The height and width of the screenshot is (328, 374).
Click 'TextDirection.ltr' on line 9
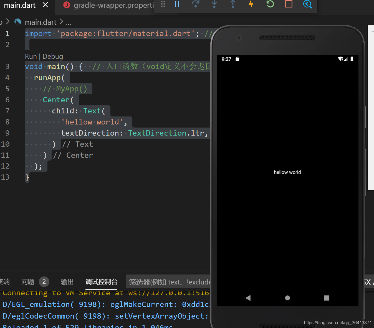tap(166, 133)
